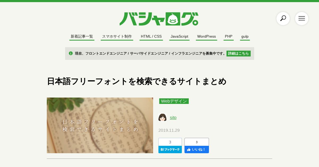Select the WordPress nav item
The height and width of the screenshot is (167, 319).
click(x=207, y=37)
